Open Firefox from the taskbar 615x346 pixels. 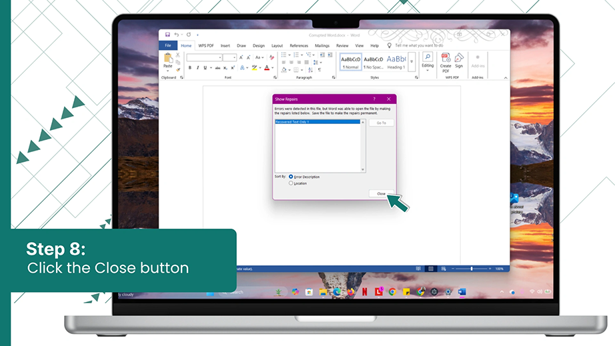pos(351,292)
